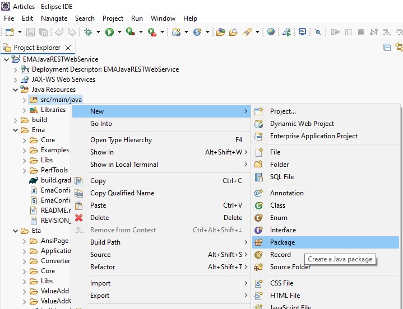Choose Class in the New submenu
Screen dimensions: 403x309
(x=326, y=205)
